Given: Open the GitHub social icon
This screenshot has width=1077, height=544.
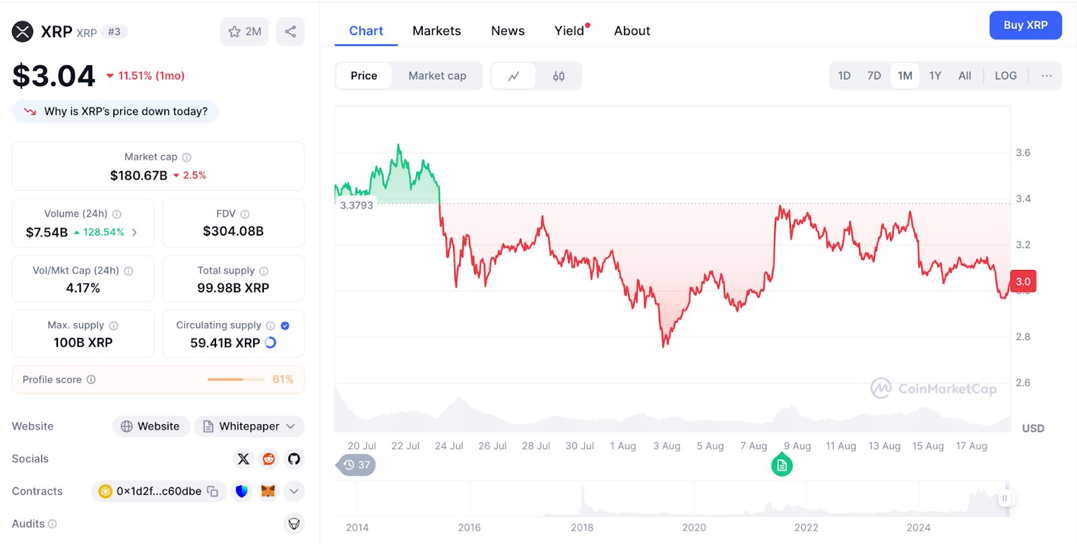Looking at the screenshot, I should (294, 458).
